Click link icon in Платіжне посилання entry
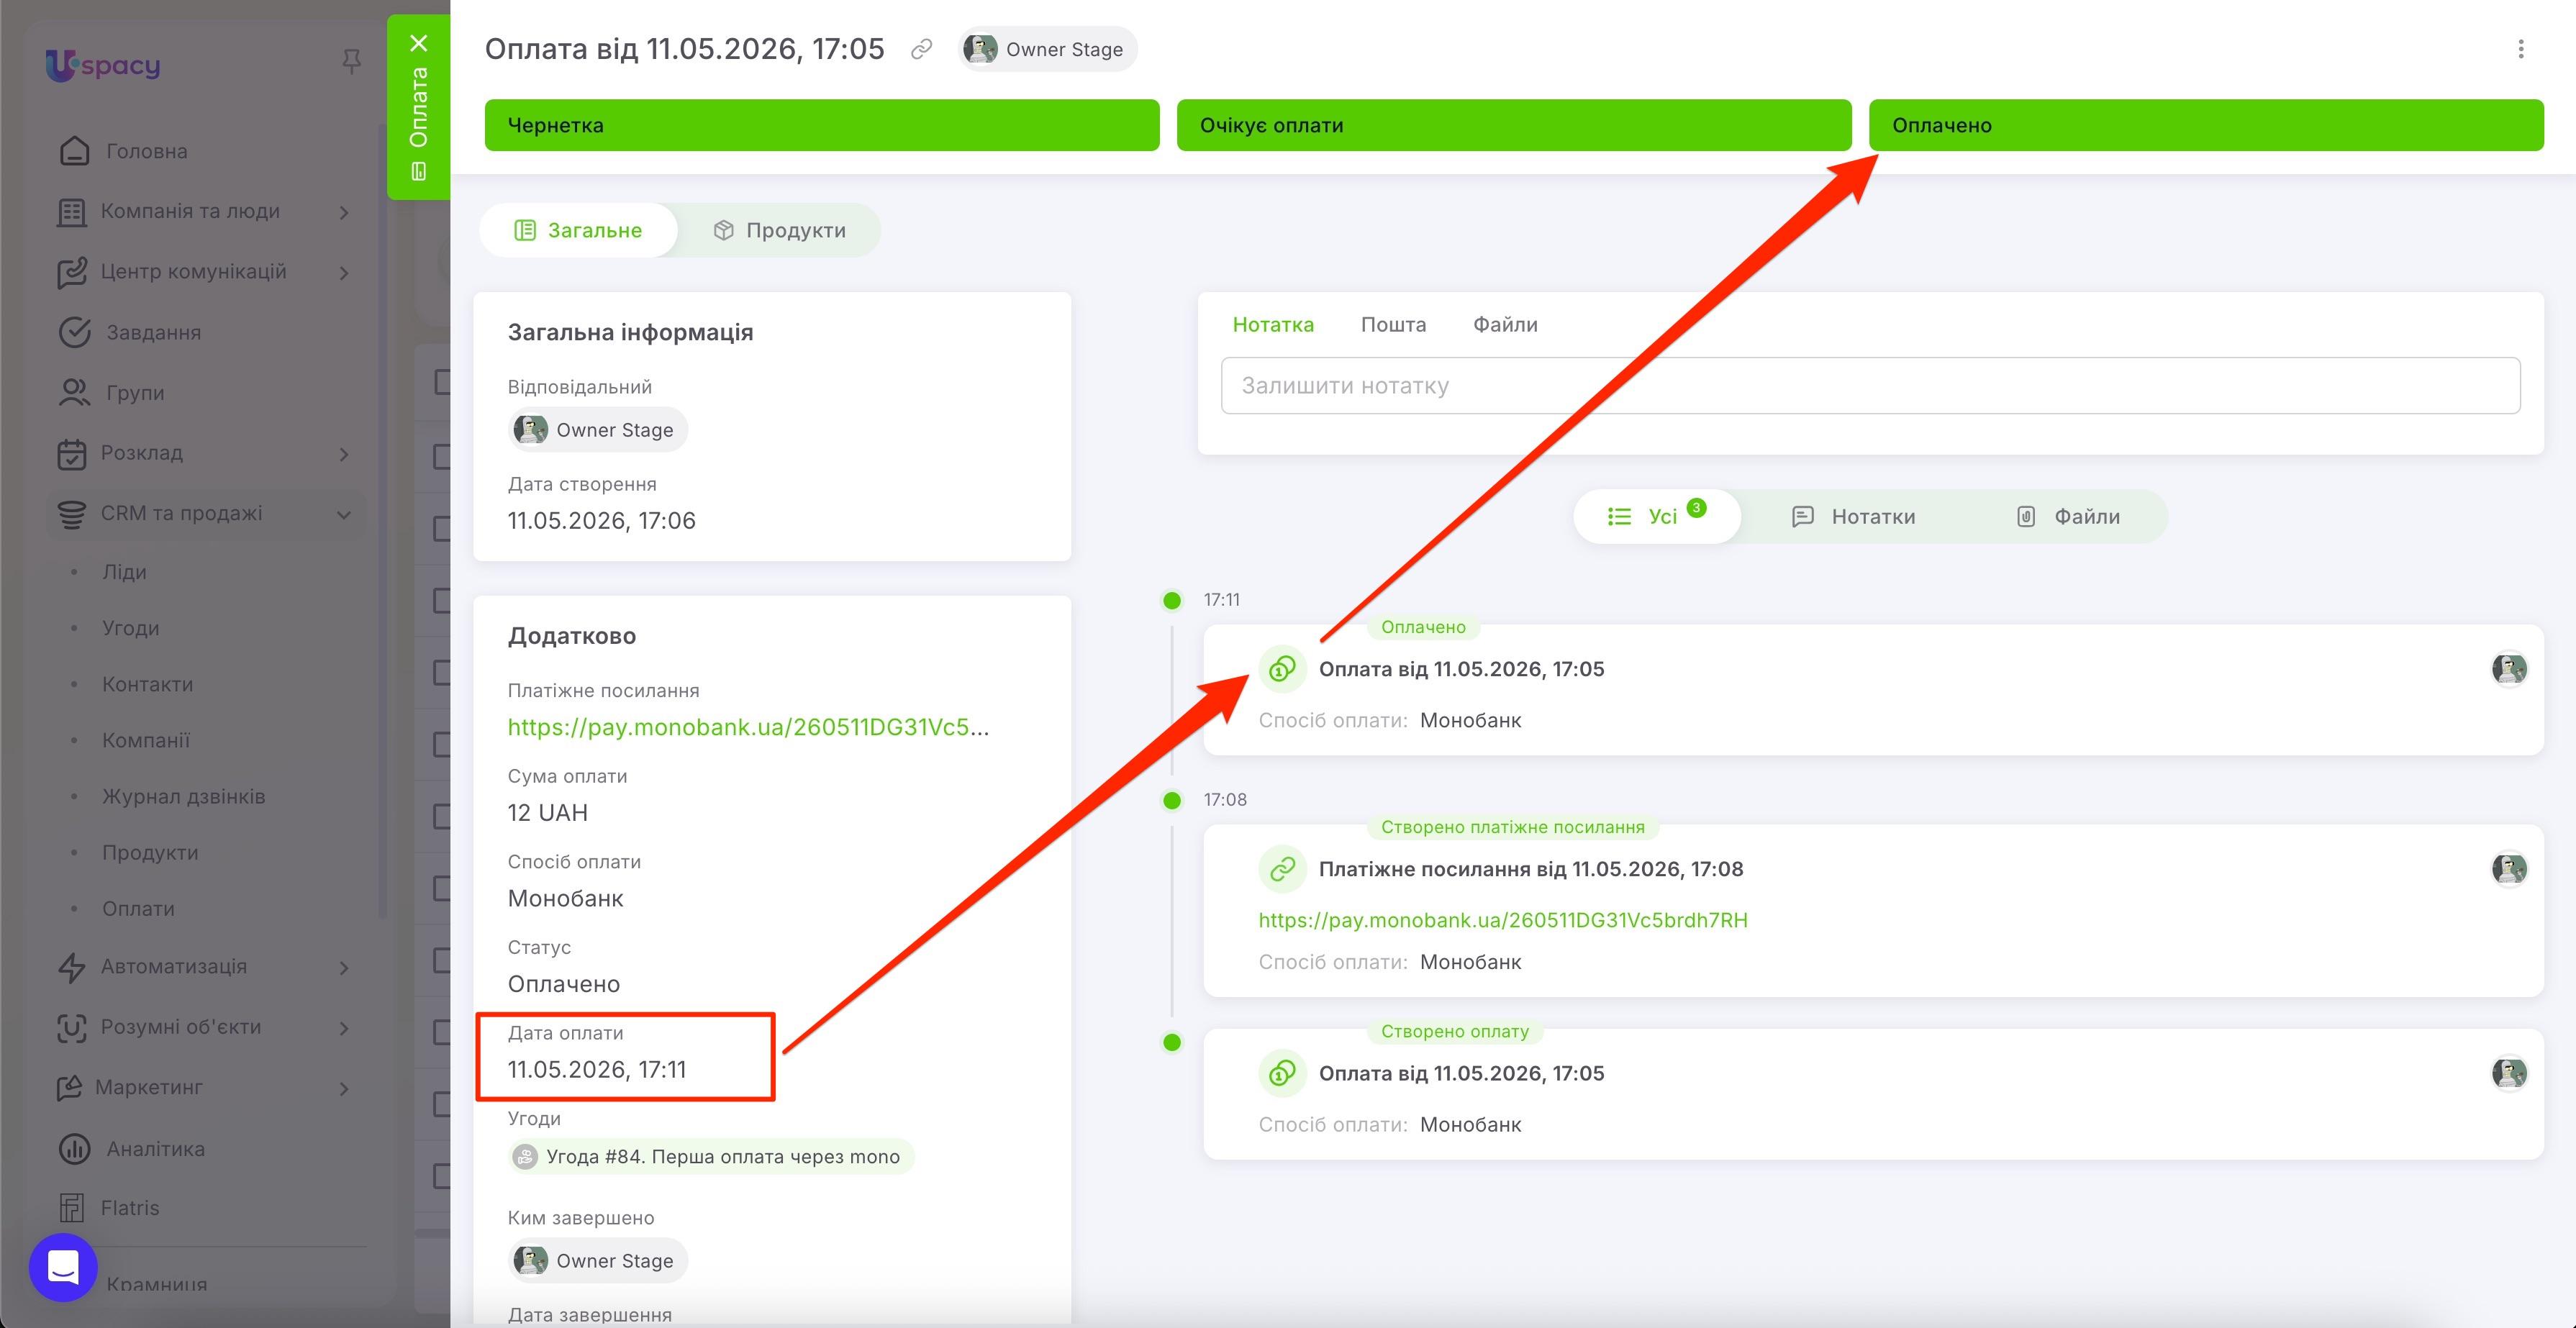The image size is (2576, 1328). click(1282, 869)
